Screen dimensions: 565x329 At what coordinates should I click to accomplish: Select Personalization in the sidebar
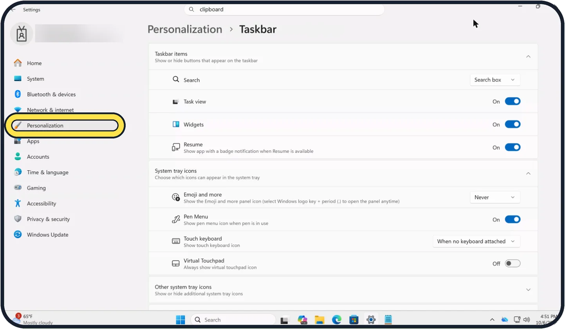[65, 126]
